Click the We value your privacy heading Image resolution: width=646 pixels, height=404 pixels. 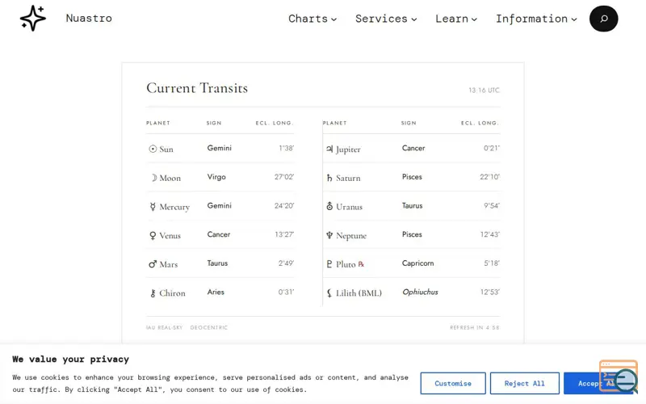click(x=70, y=359)
